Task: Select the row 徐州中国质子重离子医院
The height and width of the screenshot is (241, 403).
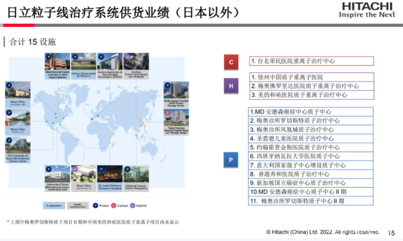Action: 311,77
